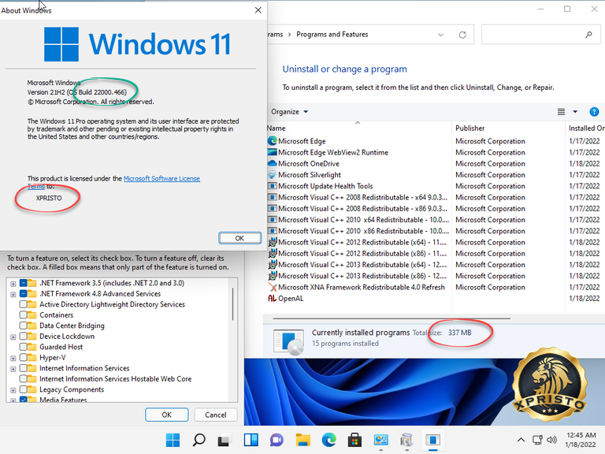This screenshot has height=454, width=605.
Task: Expand .NET Framework 4.8 Advanced Services node
Action: coord(13,295)
